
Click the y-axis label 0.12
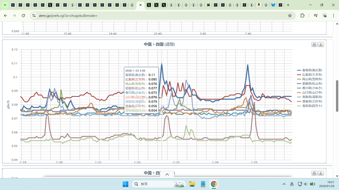point(15,50)
